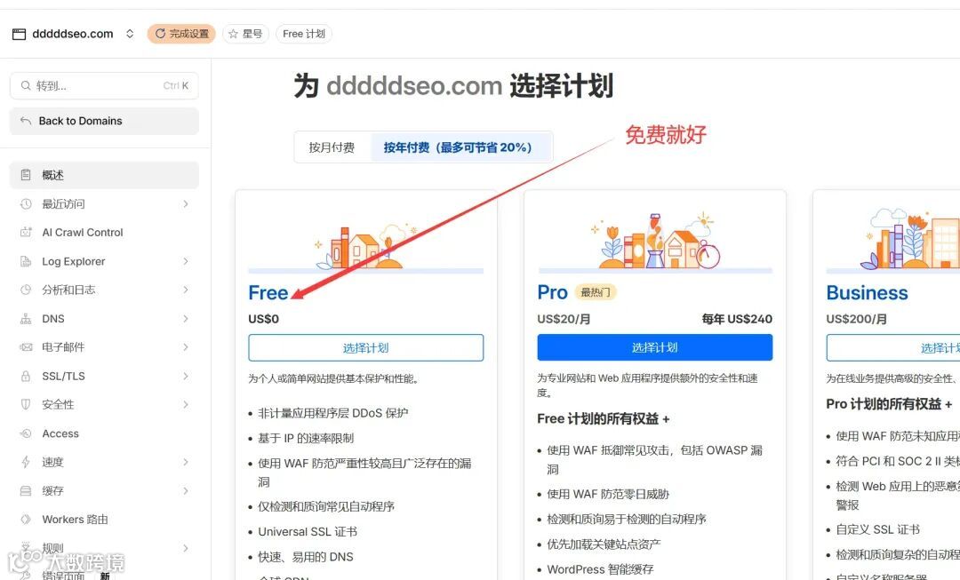Viewport: 960px width, 580px height.
Task: Expand the 分析和日志 section chevron
Action: click(186, 290)
